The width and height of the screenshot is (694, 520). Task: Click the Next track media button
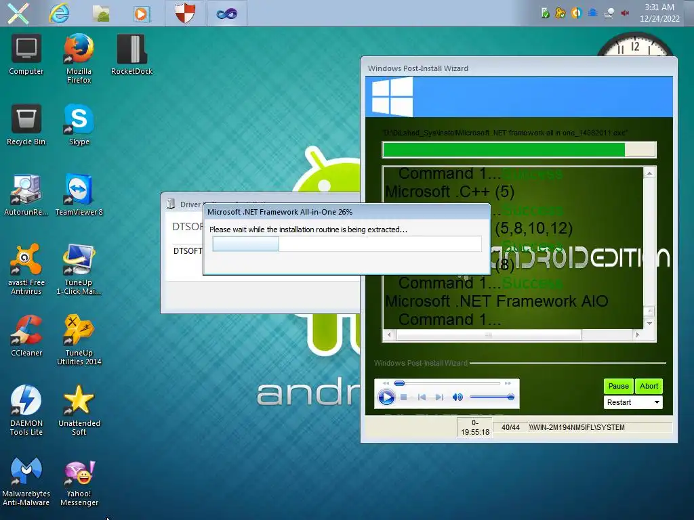tap(438, 397)
